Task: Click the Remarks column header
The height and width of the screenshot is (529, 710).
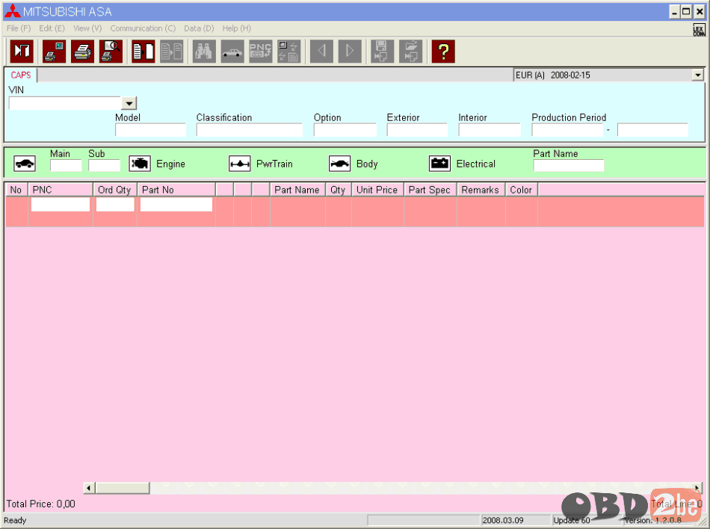Action: 481,190
